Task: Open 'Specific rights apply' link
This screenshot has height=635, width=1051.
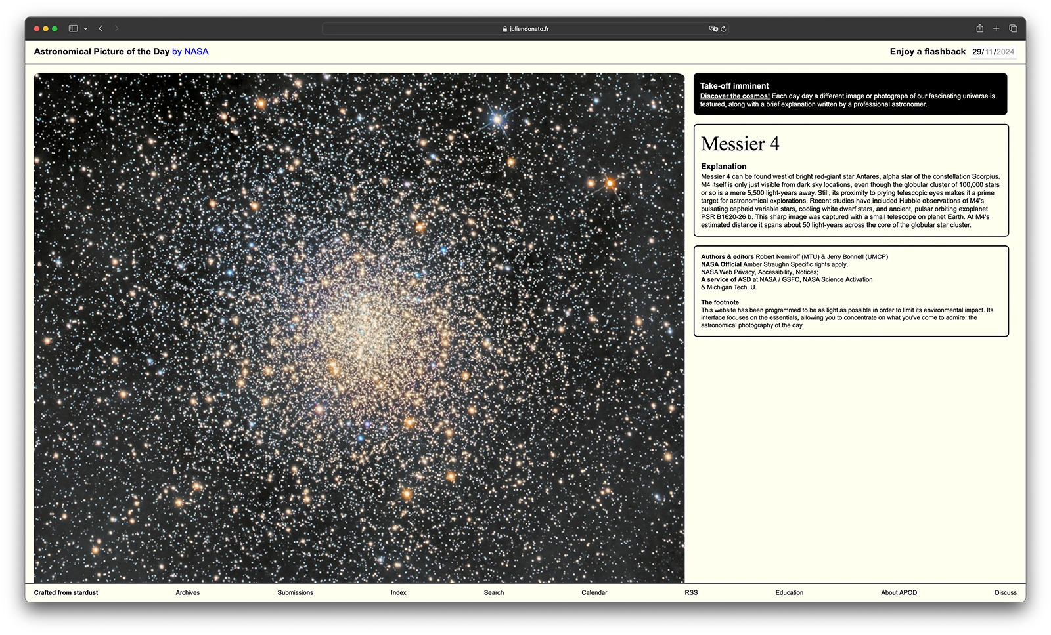Action: coord(819,264)
